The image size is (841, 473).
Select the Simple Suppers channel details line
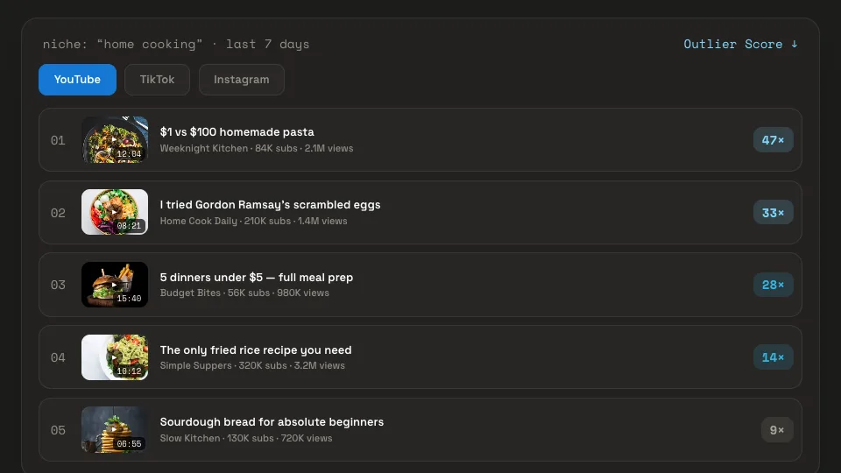[252, 366]
